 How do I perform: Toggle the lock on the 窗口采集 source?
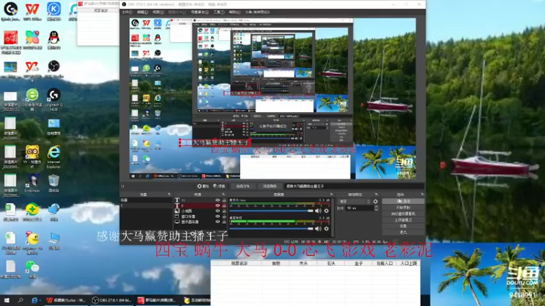[224, 216]
